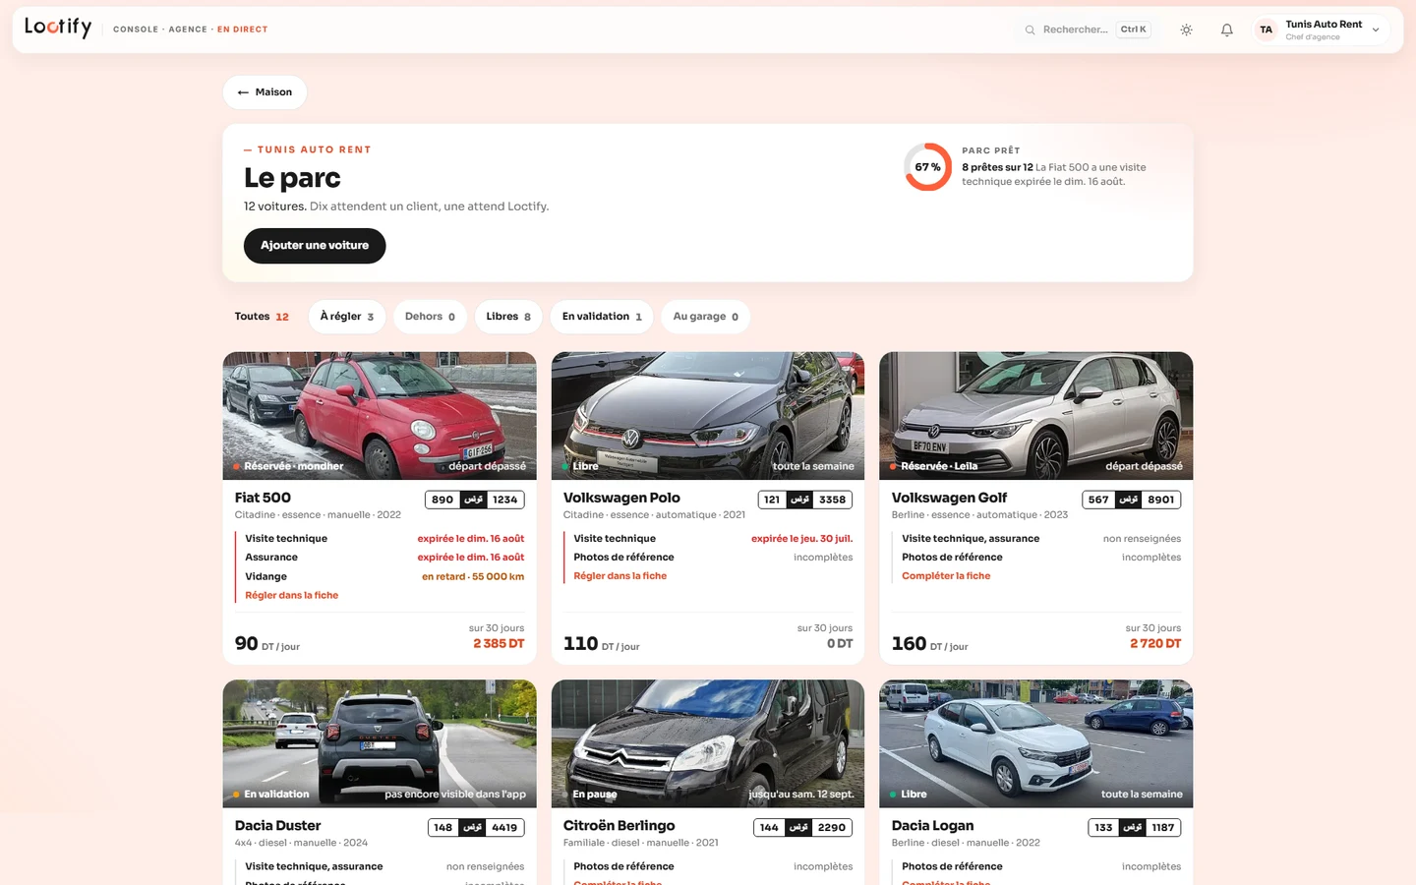Open the red Fiat 500 photo
This screenshot has height=885, width=1416.
(380, 416)
